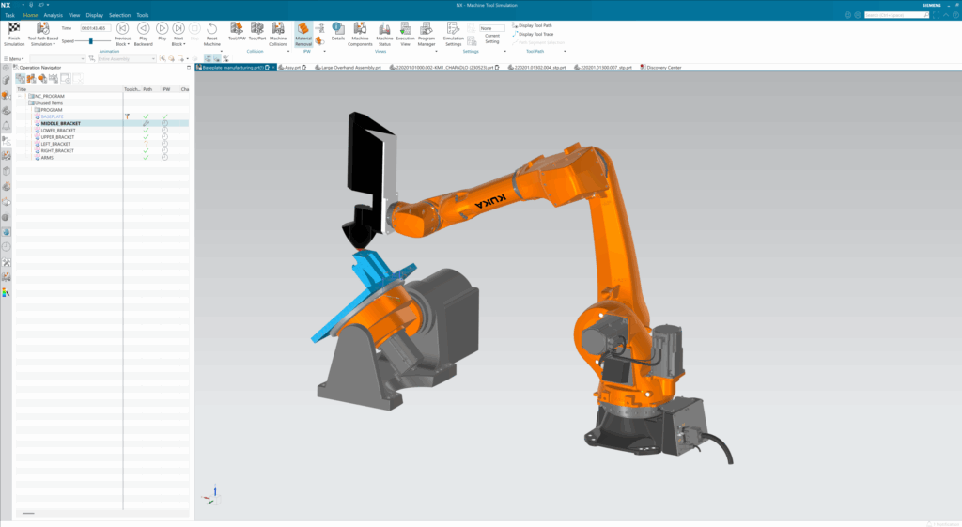Expand the Views group options arrow
Image resolution: width=962 pixels, height=527 pixels.
pyautogui.click(x=436, y=52)
